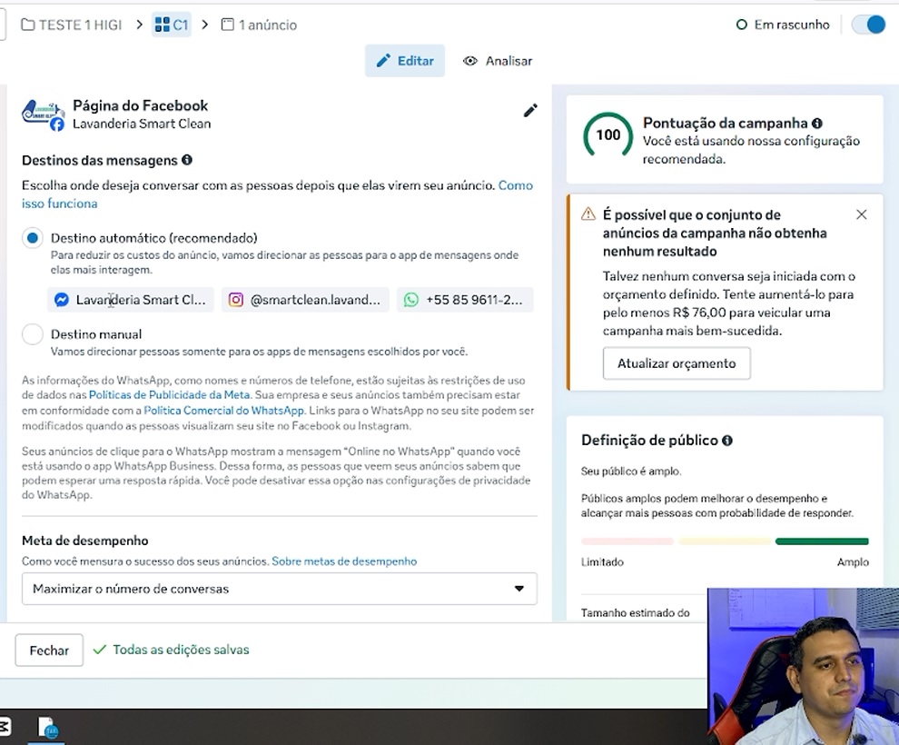The width and height of the screenshot is (899, 745).
Task: Click the Lavanderia Smart Clean page logo
Action: tap(43, 114)
